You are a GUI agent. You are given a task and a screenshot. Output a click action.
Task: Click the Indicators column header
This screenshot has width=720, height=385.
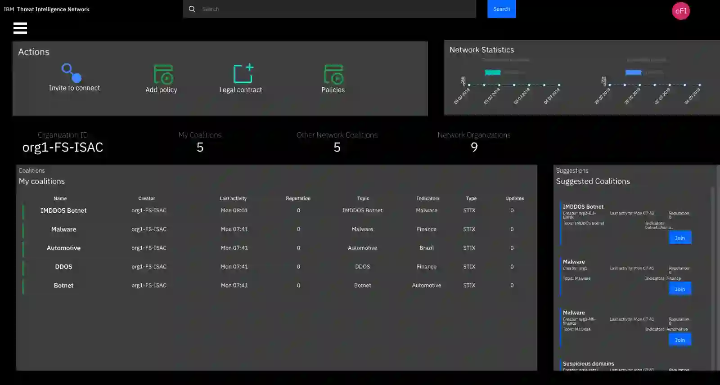click(428, 198)
